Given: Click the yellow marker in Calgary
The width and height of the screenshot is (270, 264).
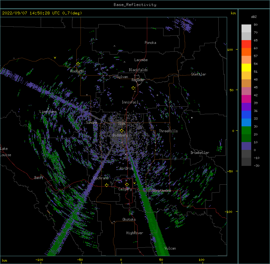Looking at the screenshot, I should pos(127,185).
